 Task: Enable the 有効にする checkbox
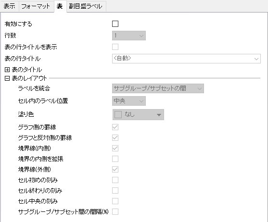point(115,24)
